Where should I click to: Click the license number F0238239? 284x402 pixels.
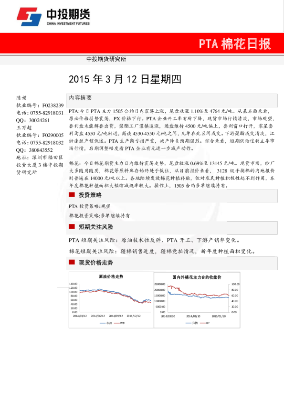(53, 106)
